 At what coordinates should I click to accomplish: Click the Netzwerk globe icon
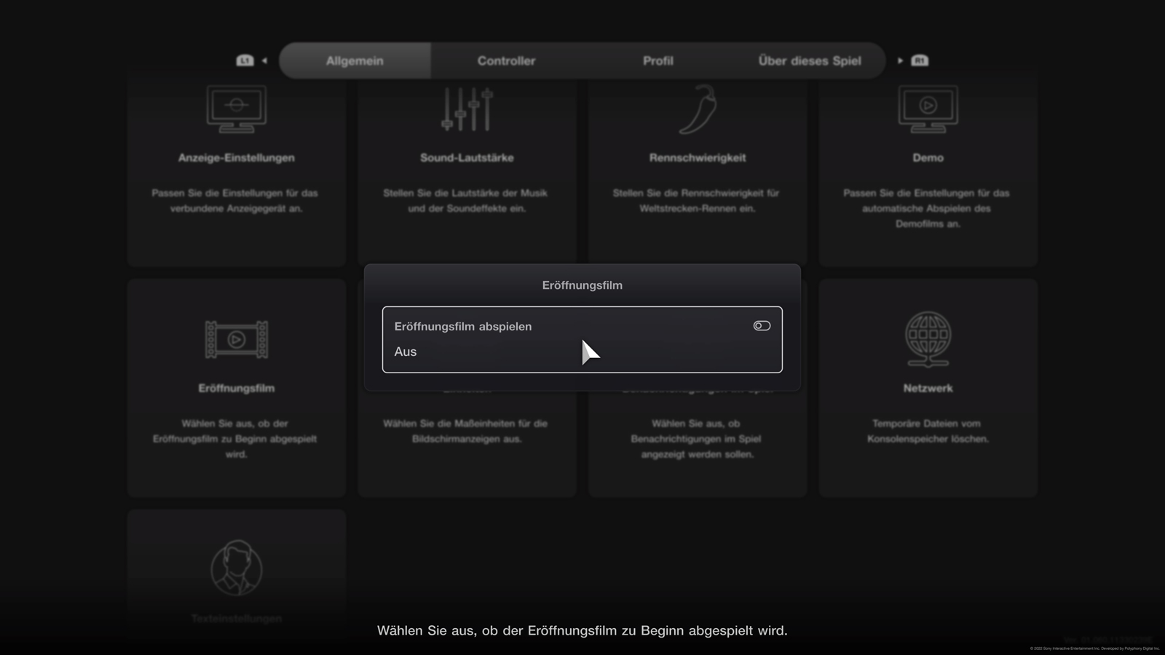point(928,339)
